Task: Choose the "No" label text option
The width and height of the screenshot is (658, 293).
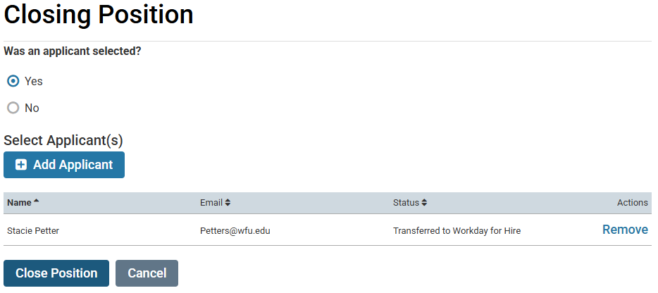Action: click(32, 108)
